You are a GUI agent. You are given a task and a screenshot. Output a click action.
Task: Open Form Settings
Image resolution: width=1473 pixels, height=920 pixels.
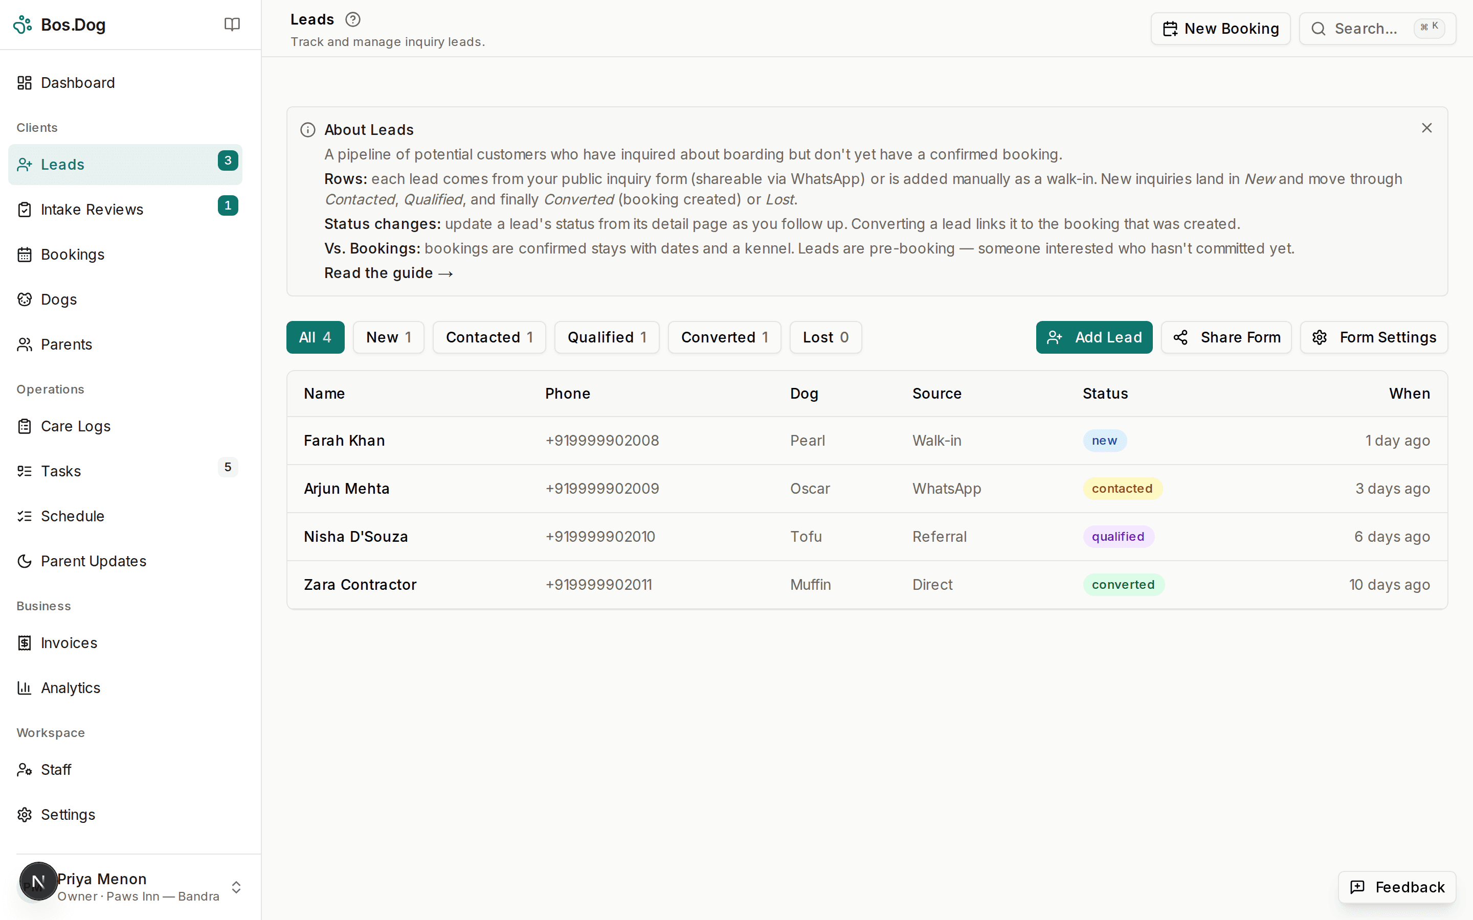[x=1374, y=337]
